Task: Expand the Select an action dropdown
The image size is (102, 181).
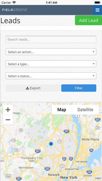Action: (51, 52)
